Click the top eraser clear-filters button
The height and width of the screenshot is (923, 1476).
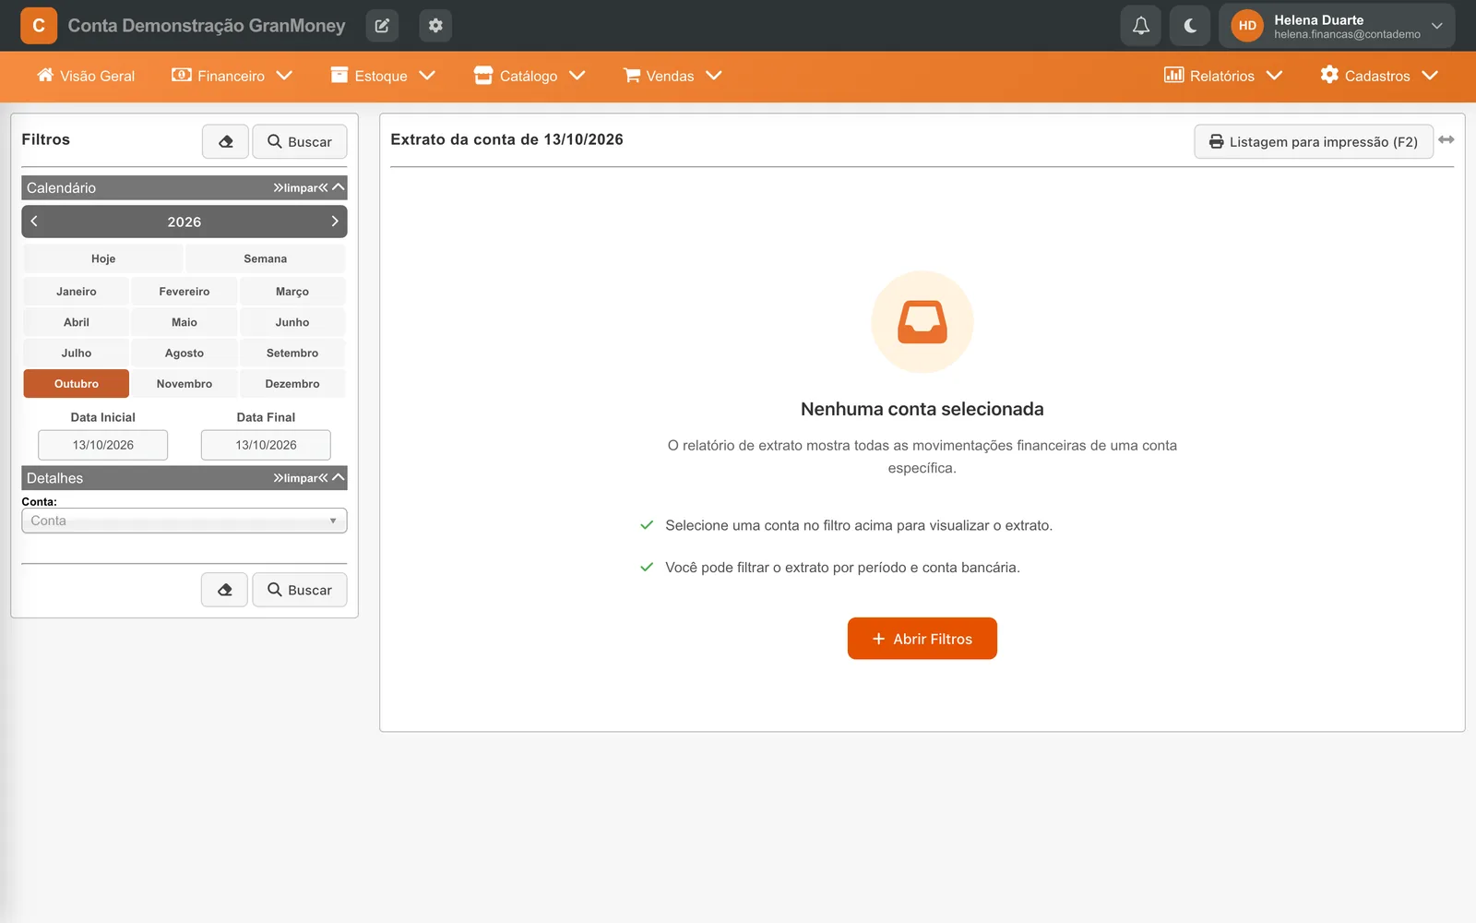click(x=225, y=141)
